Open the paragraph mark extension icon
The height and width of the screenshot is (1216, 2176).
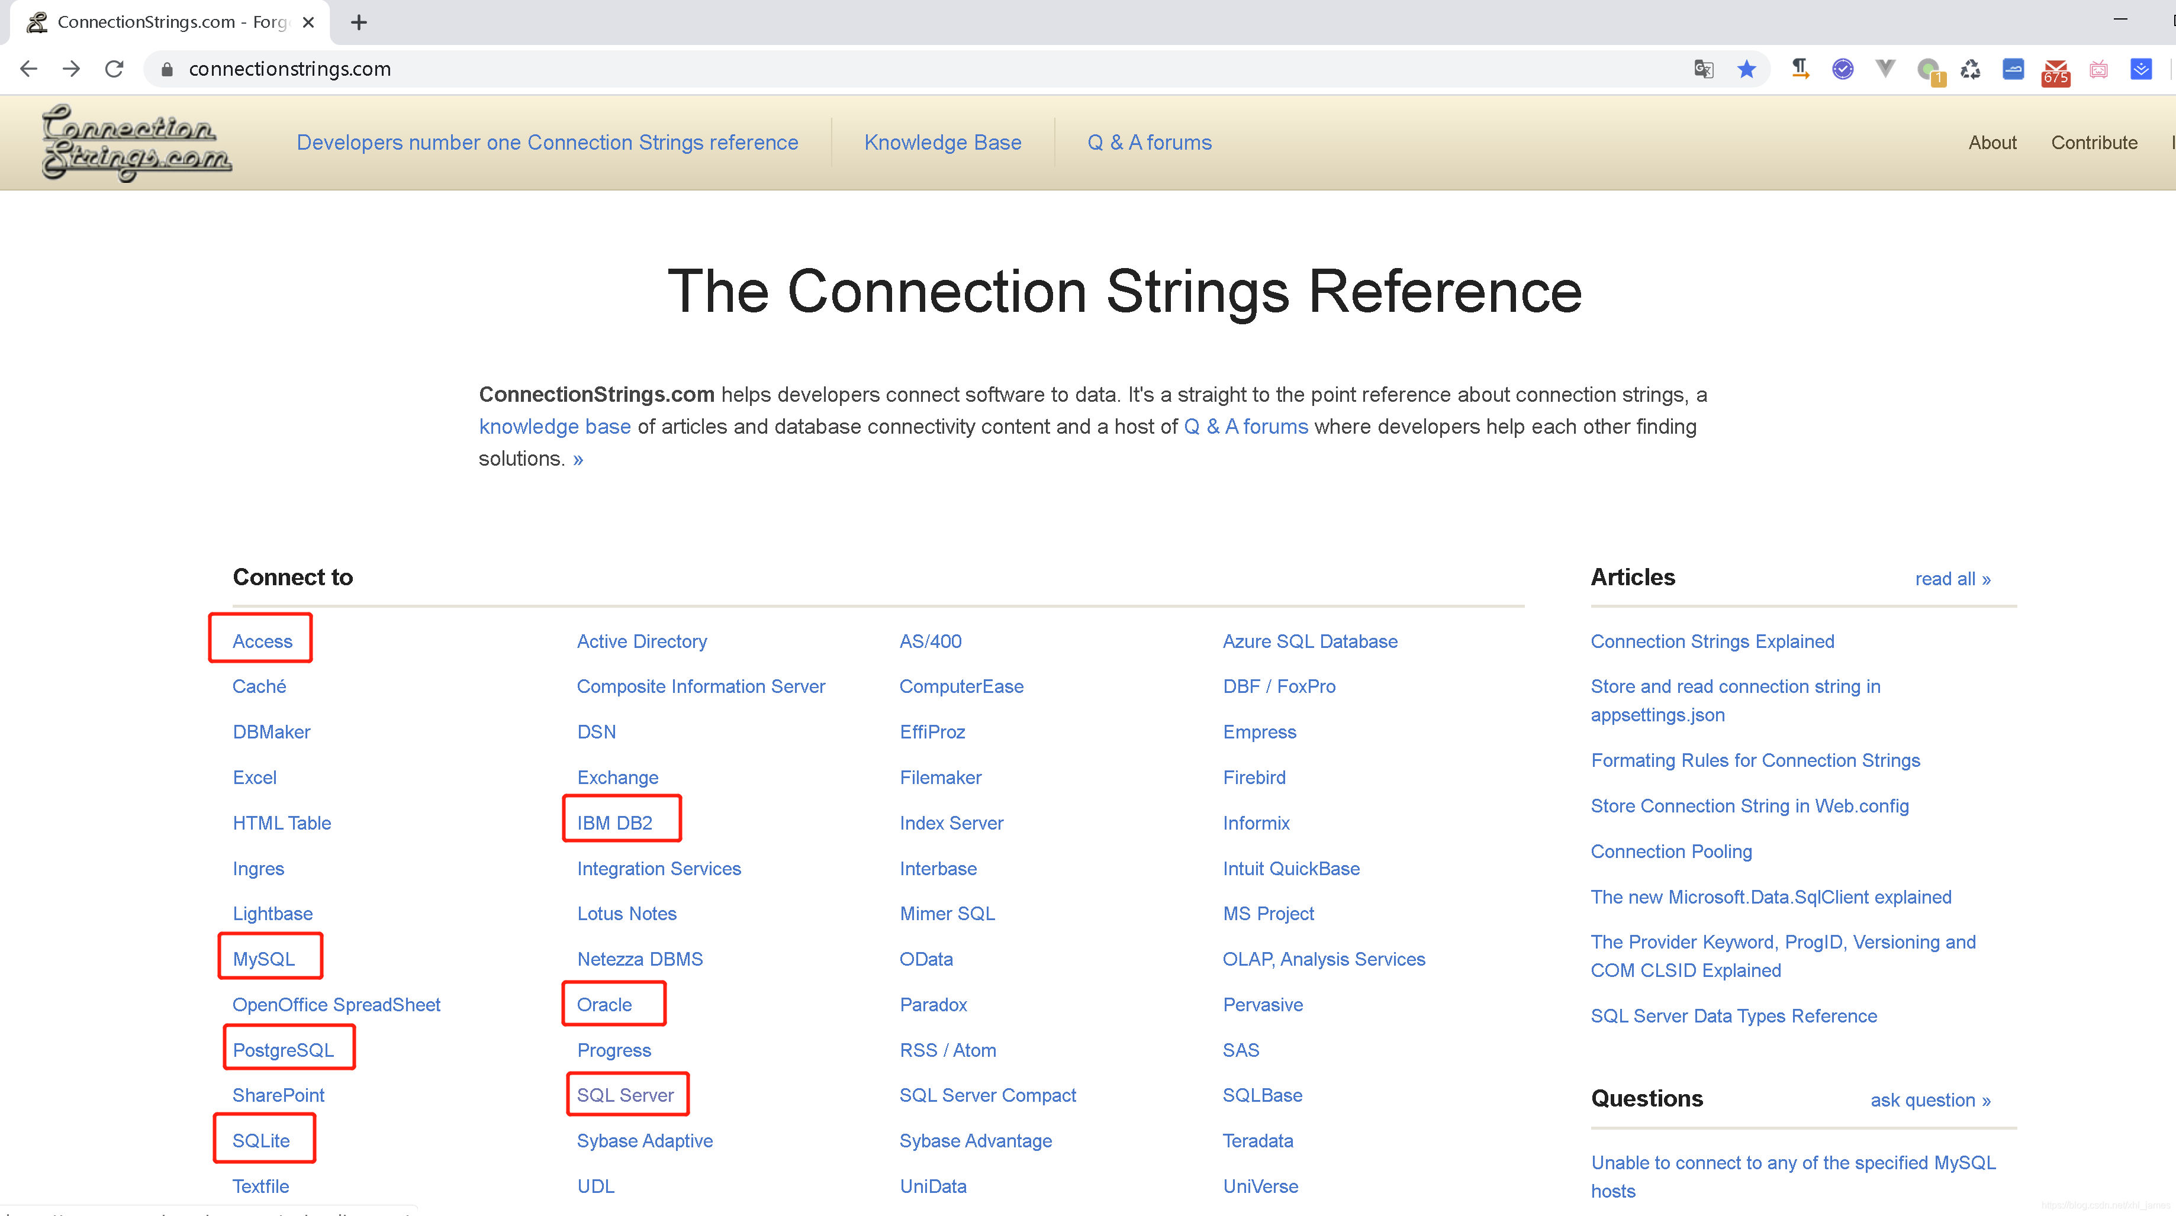pyautogui.click(x=1800, y=69)
